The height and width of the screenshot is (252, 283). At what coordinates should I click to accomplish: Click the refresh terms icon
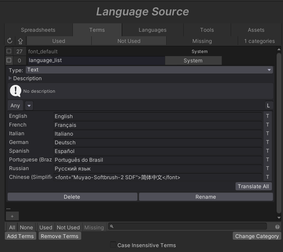tap(9, 41)
